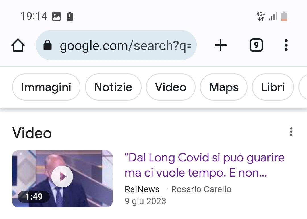
Task: Open Video section three-dot options
Action: (x=291, y=132)
